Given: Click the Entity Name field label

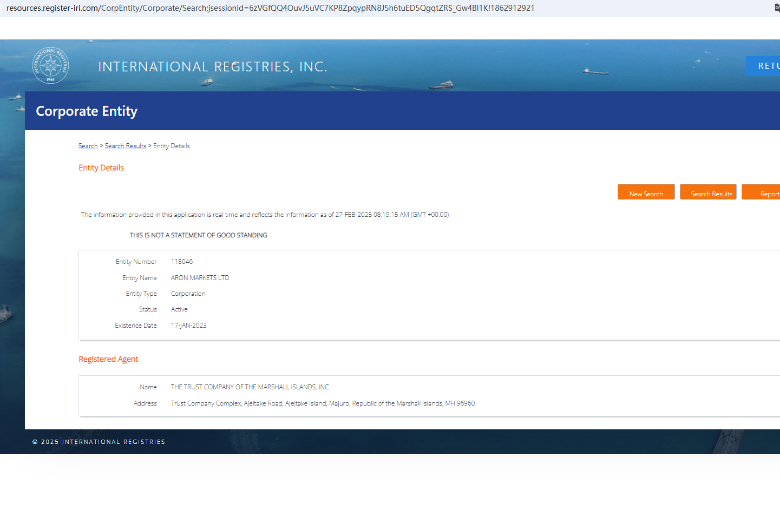Looking at the screenshot, I should (x=139, y=278).
